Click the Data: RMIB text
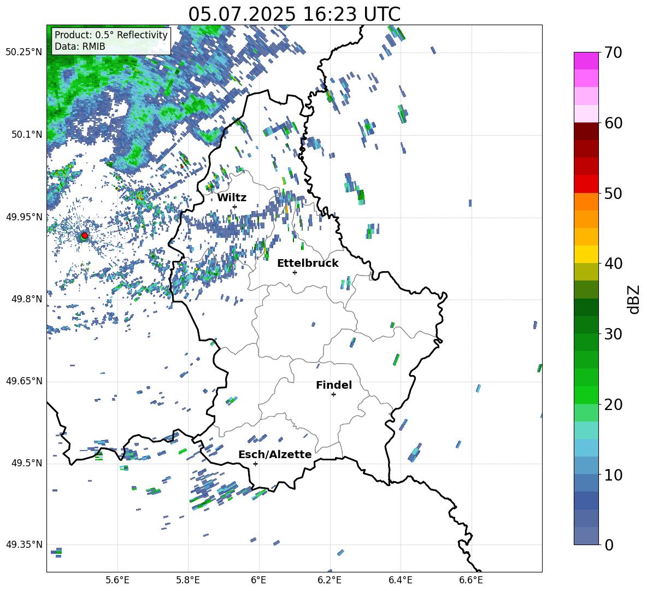The width and height of the screenshot is (647, 591). click(80, 46)
